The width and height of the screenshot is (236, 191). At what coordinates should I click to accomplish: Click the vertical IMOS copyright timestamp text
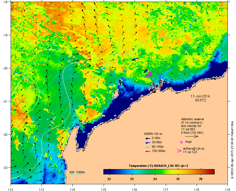pos(232,151)
